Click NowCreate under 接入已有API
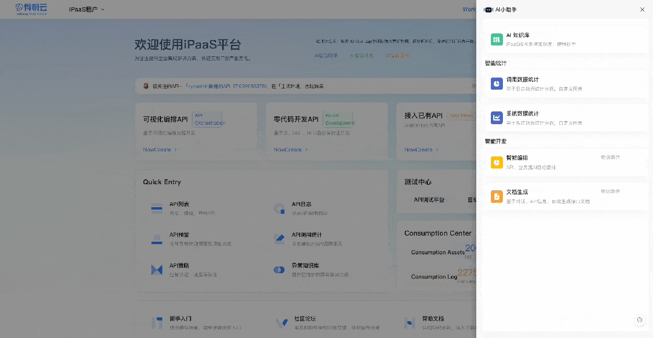The width and height of the screenshot is (653, 338). [x=421, y=150]
